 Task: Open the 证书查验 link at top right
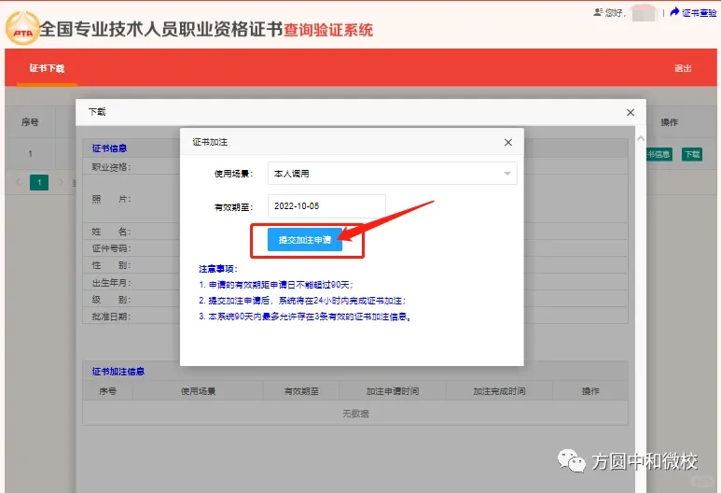(693, 12)
